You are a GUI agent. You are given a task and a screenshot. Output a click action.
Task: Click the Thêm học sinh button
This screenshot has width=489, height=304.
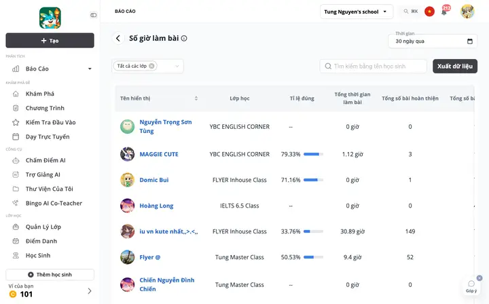coord(50,275)
